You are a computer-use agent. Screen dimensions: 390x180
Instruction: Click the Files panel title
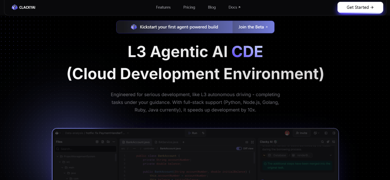click(59, 142)
